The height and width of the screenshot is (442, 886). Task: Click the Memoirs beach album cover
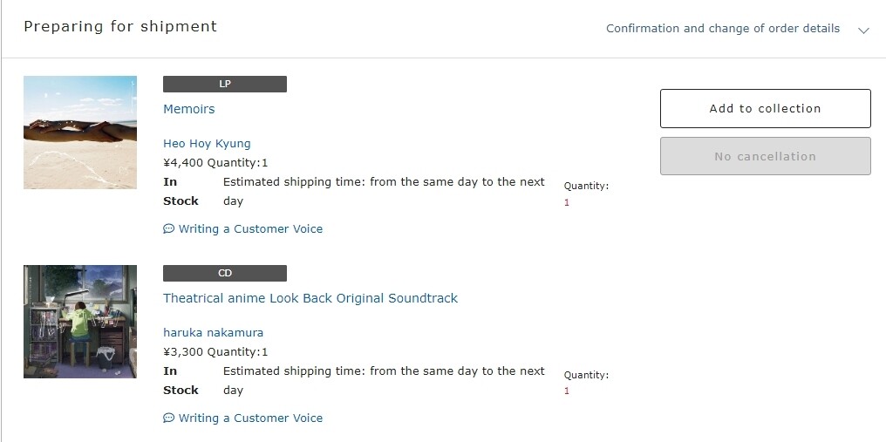[x=80, y=133]
